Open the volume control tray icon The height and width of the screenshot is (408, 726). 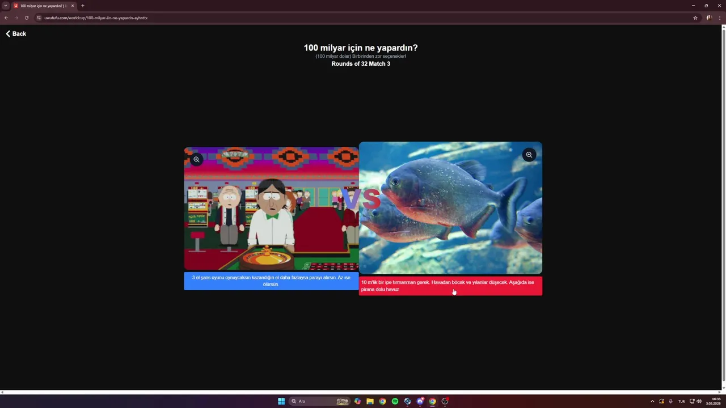pos(699,401)
